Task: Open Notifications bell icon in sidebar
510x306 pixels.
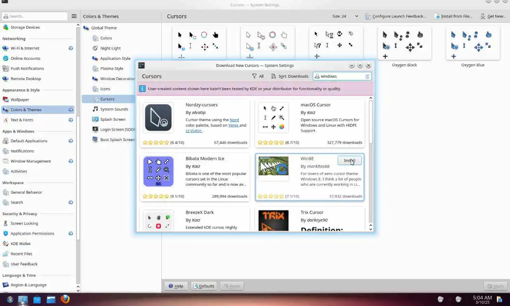Action: 6,151
